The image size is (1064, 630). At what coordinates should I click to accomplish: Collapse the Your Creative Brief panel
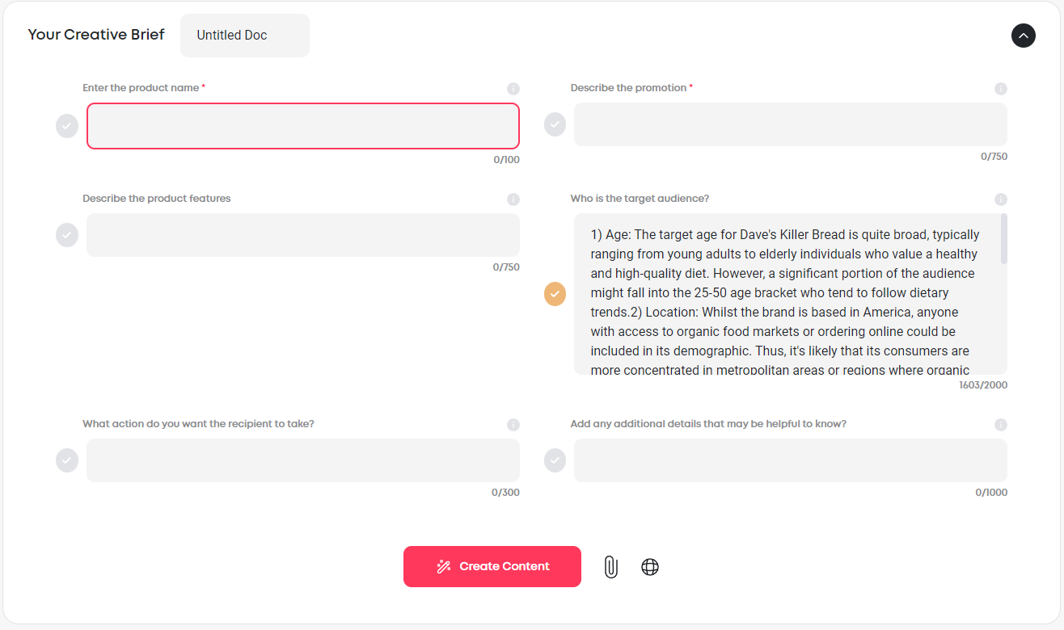1024,36
